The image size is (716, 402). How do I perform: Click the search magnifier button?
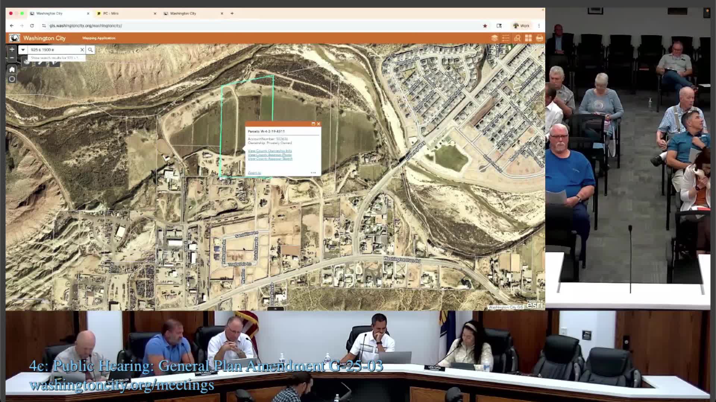click(x=90, y=50)
